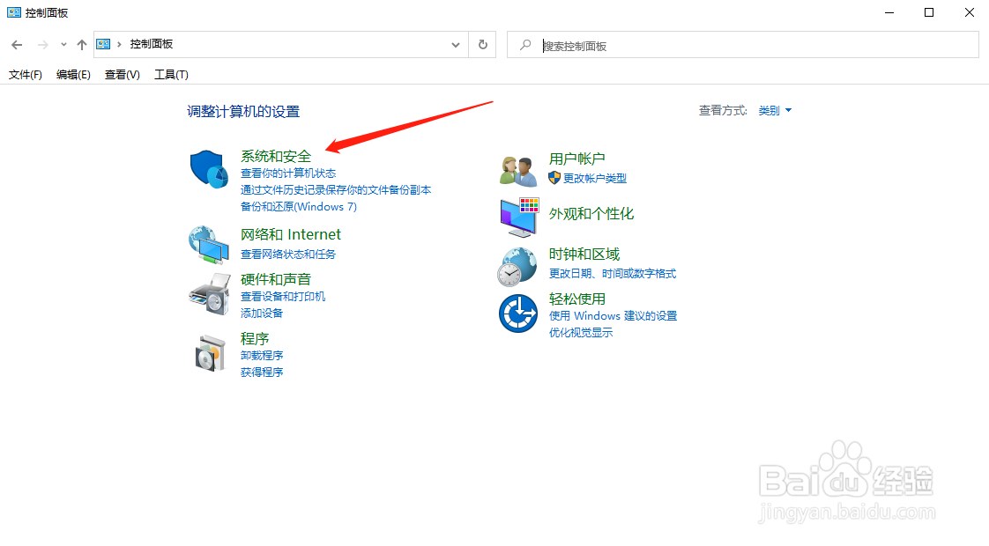Click 使用 Windows 建议的设置 link
Screen dimensions: 989x546
(613, 316)
